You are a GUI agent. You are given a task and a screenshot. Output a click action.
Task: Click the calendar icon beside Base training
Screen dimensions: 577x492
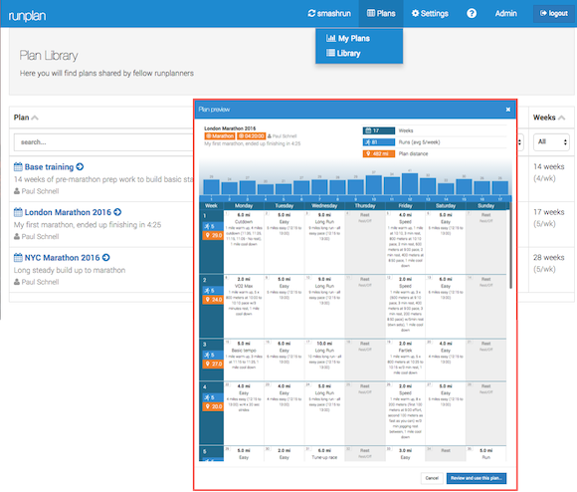[18, 167]
